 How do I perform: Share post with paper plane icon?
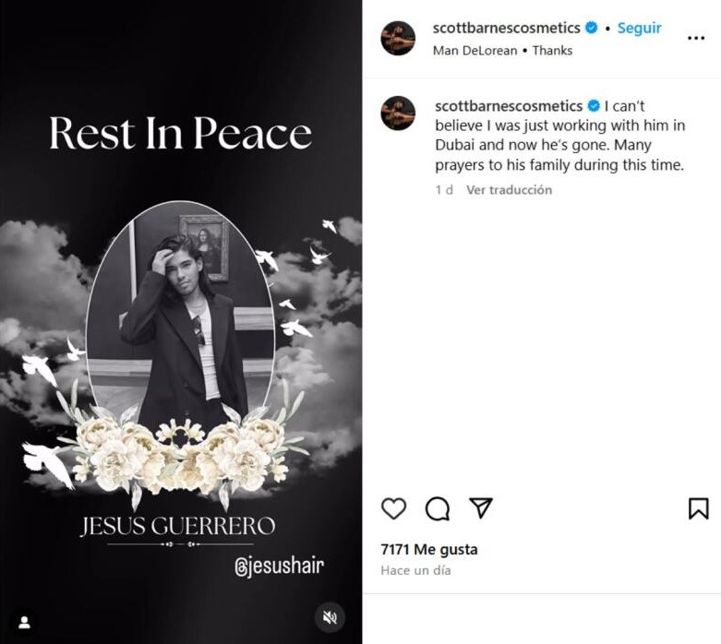481,507
